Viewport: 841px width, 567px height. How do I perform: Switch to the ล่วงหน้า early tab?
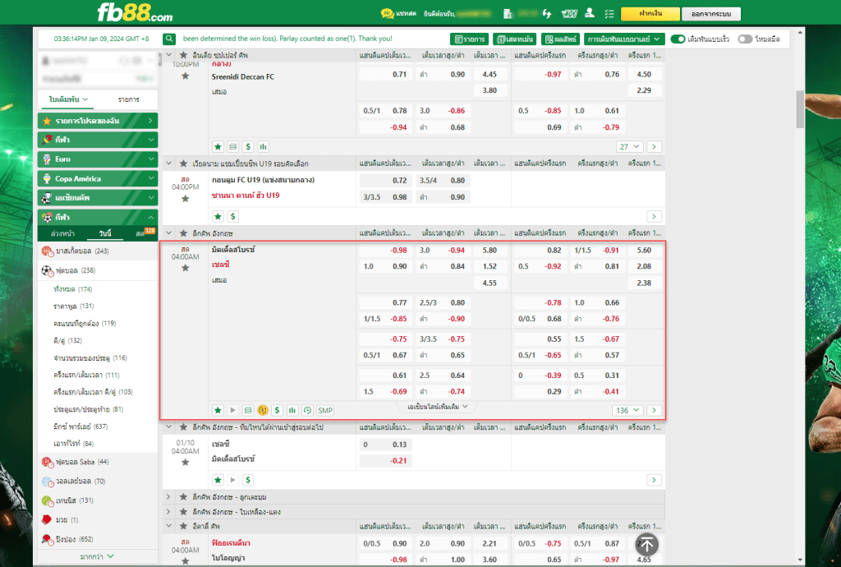(x=62, y=234)
